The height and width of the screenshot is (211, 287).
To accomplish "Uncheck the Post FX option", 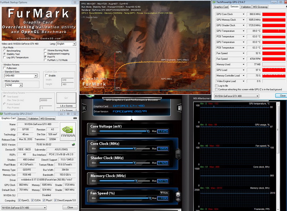I will point(45,57).
